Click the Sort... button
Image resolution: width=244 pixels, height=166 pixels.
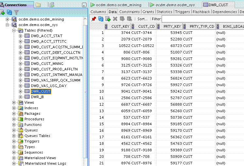click(142, 19)
